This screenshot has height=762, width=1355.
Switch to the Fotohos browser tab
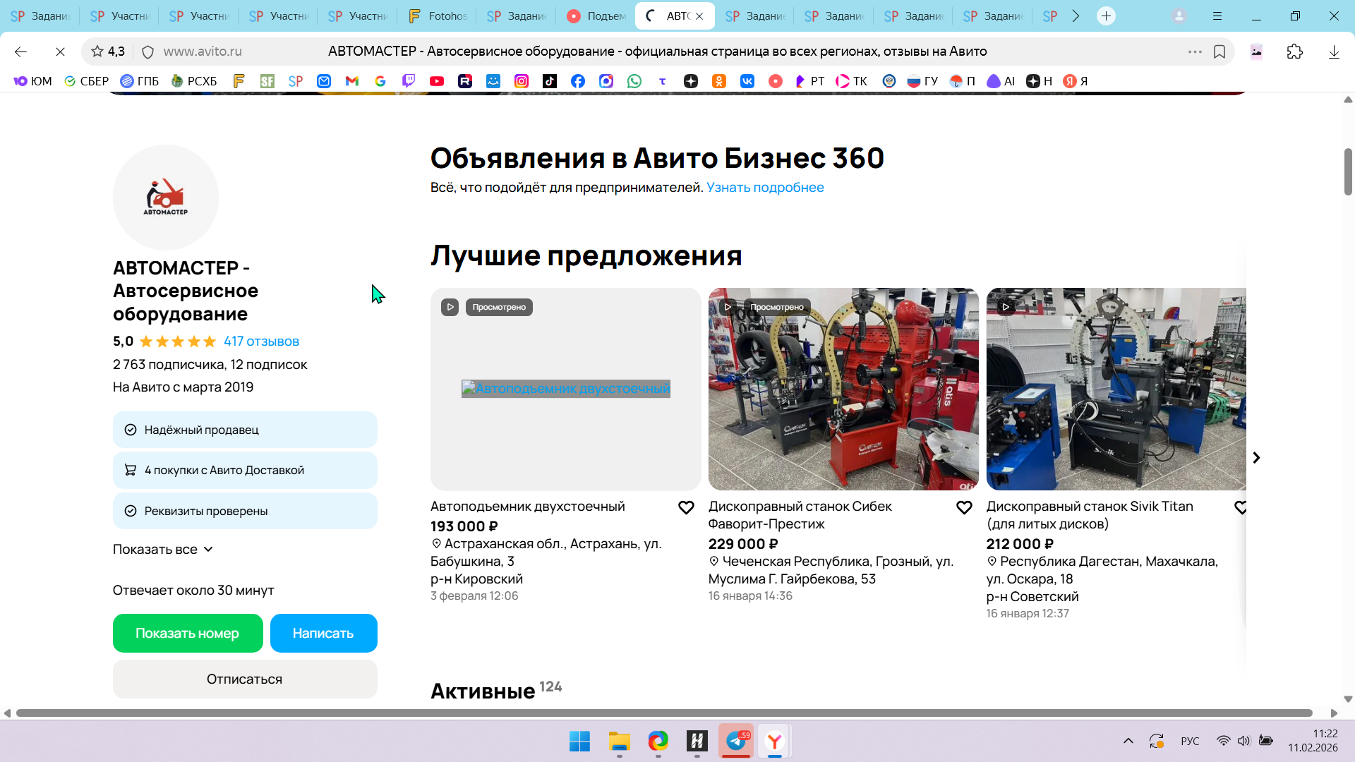[438, 16]
